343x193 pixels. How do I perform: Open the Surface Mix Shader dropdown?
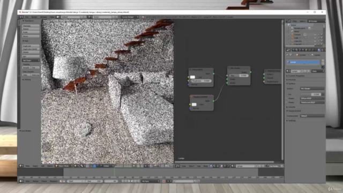point(312,88)
